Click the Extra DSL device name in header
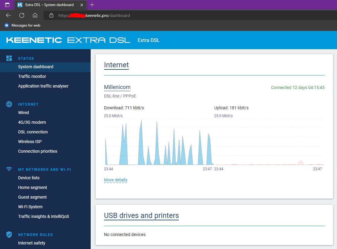Screen dimensions: 337x249 click(148, 40)
